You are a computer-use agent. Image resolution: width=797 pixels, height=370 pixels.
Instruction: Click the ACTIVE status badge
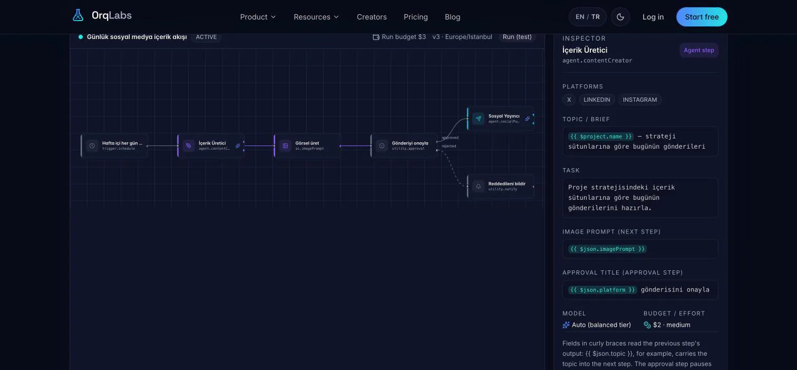coord(206,37)
